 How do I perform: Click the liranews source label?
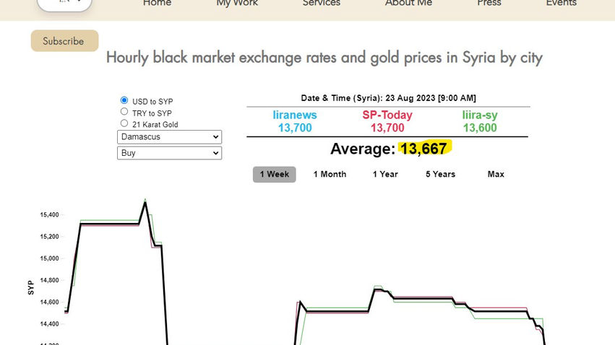point(295,115)
